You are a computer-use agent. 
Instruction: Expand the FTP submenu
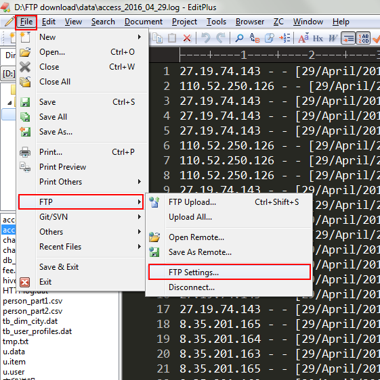81,202
